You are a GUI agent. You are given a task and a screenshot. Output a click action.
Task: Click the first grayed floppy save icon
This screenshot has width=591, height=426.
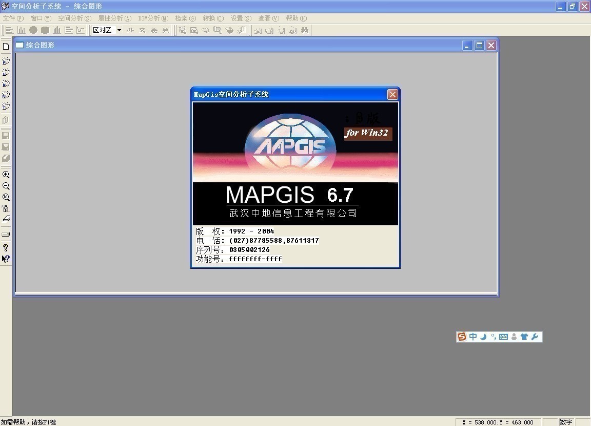[6, 136]
